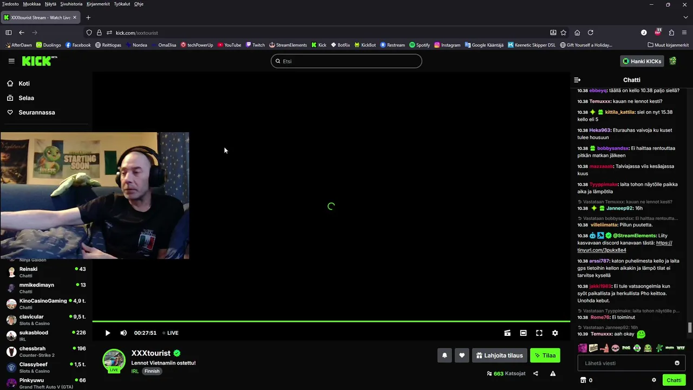The image size is (693, 390).
Task: Select the WTF emote
Action: (x=681, y=348)
